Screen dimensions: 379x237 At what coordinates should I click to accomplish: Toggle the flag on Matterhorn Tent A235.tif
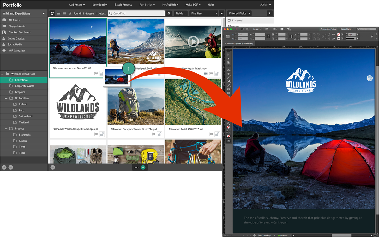coord(96,73)
